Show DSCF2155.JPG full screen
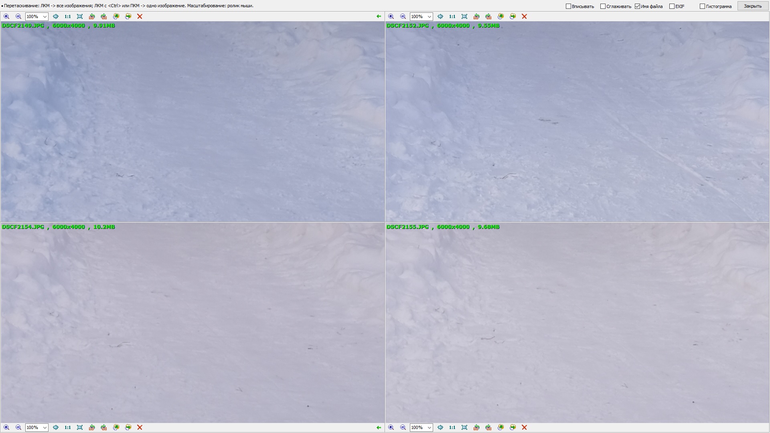The image size is (770, 433). [464, 427]
